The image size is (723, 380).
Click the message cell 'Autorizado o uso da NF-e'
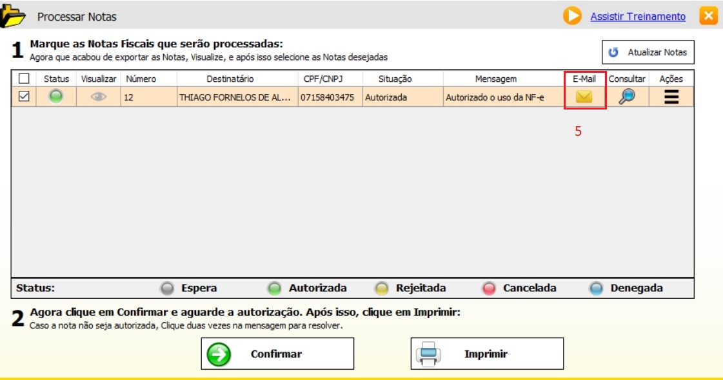pyautogui.click(x=495, y=98)
